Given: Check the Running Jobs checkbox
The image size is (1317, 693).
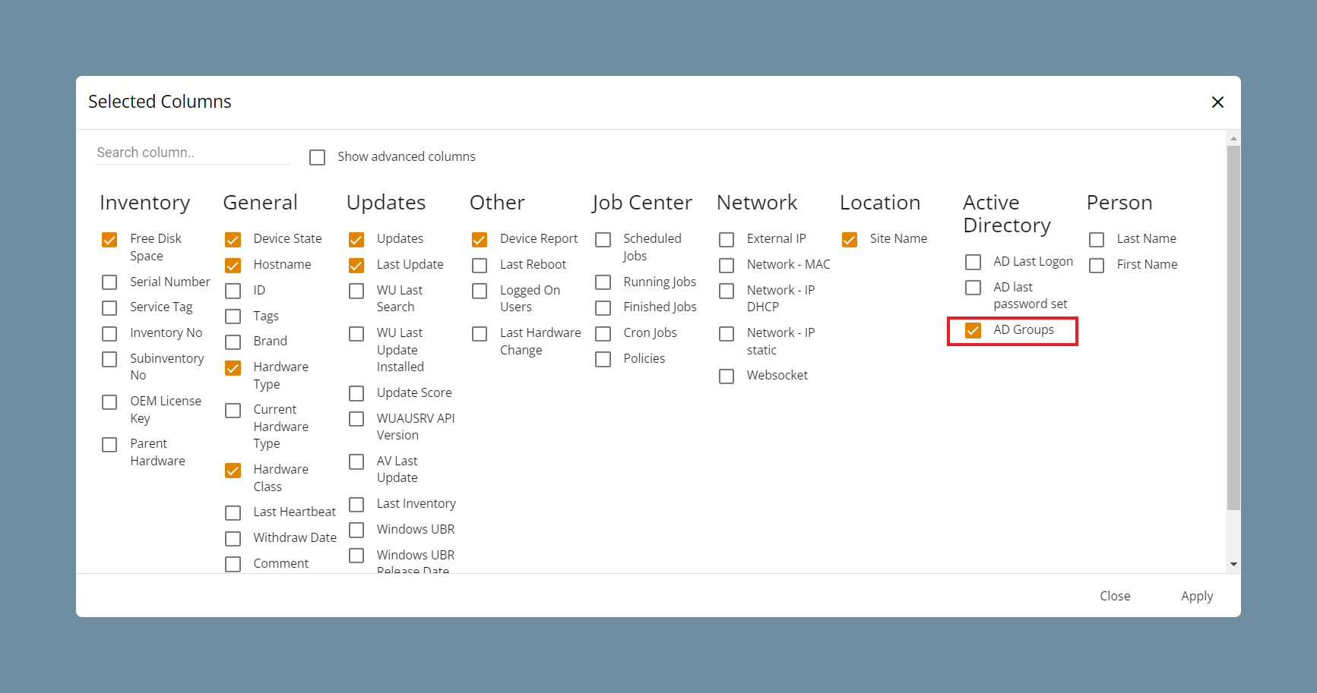Looking at the screenshot, I should 603,282.
